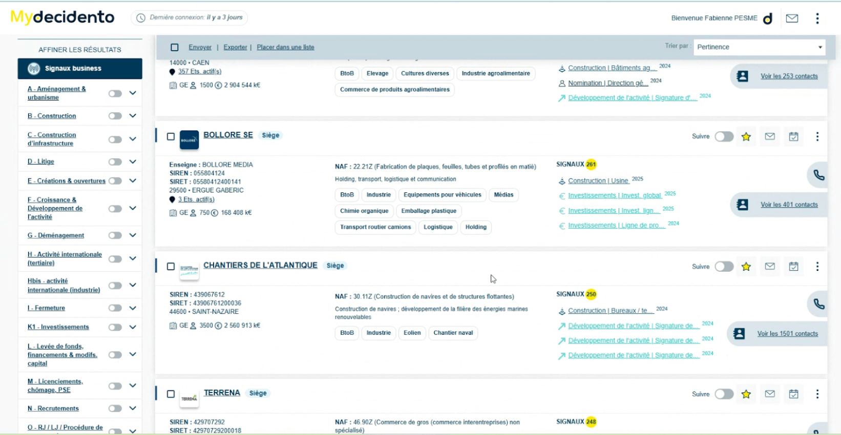Open Voir les 1501 contacts

[787, 334]
